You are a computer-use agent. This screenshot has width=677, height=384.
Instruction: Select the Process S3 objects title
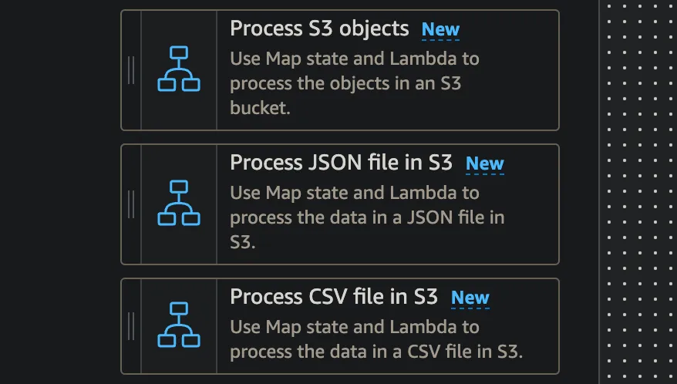point(319,29)
